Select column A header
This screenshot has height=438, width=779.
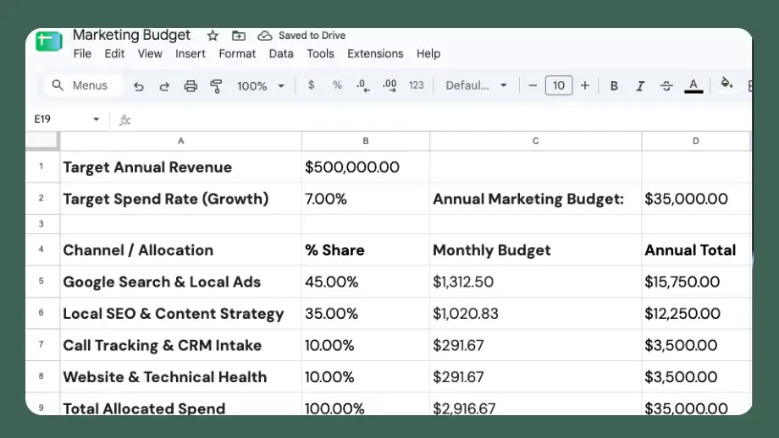(x=181, y=141)
